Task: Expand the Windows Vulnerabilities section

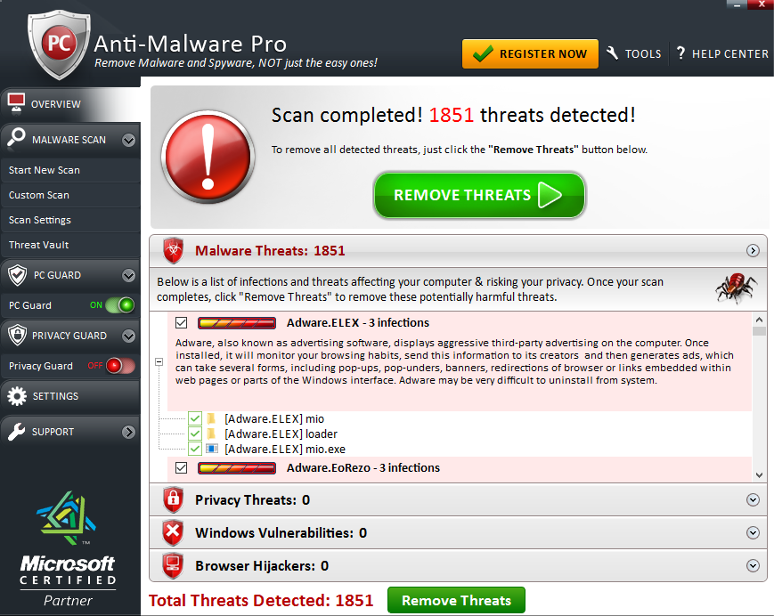Action: pyautogui.click(x=753, y=533)
